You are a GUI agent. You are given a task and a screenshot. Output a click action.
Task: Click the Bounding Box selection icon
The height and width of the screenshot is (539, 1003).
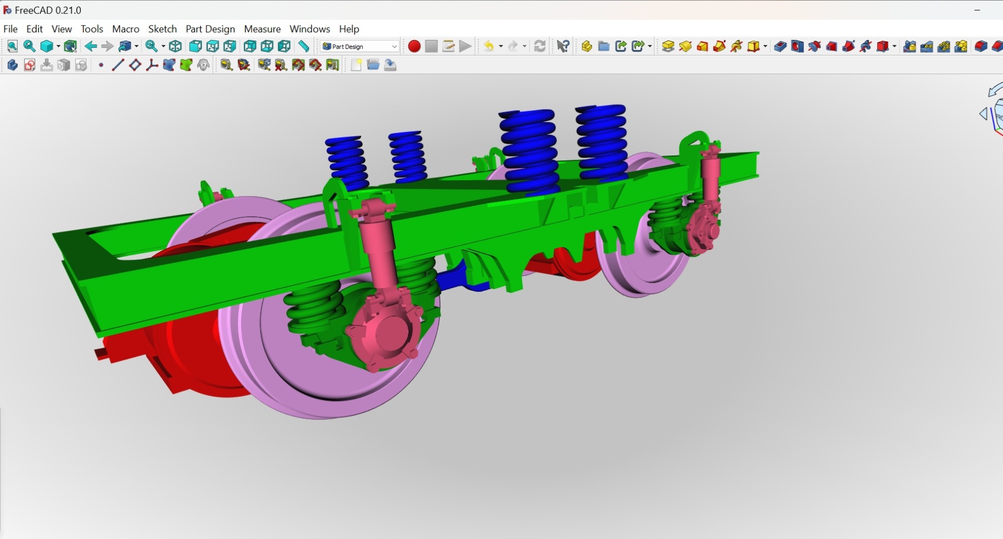70,46
